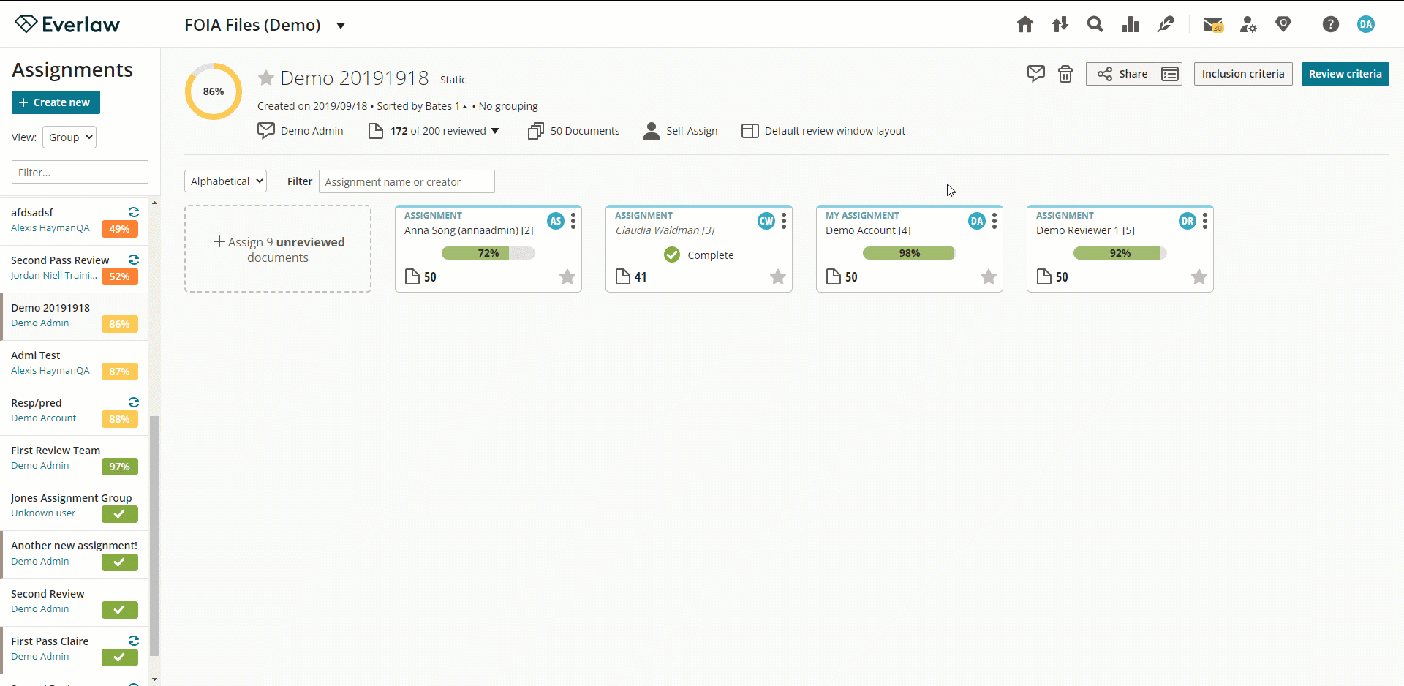Select afdsadsf assignment in sidebar
The height and width of the screenshot is (686, 1404).
click(x=74, y=221)
